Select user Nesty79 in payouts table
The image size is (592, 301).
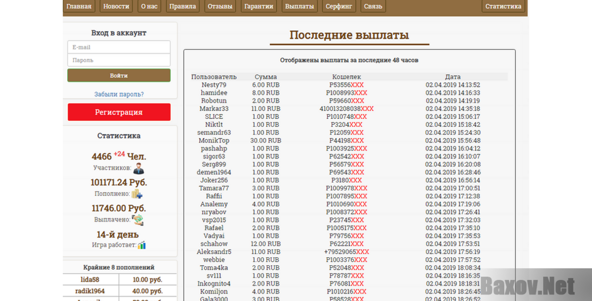[214, 85]
